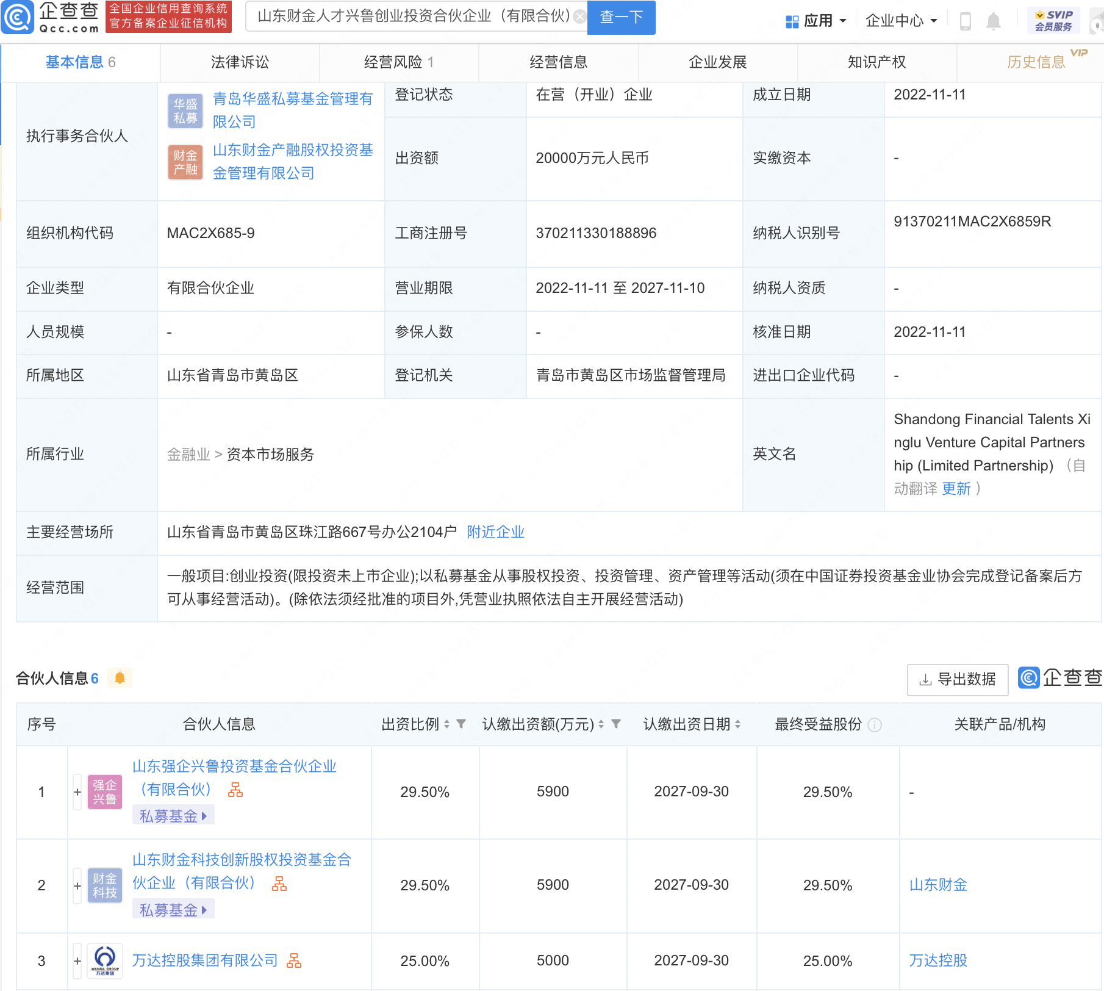Switch to 知识产权 tab
Screen dimensions: 1104x991
point(877,62)
